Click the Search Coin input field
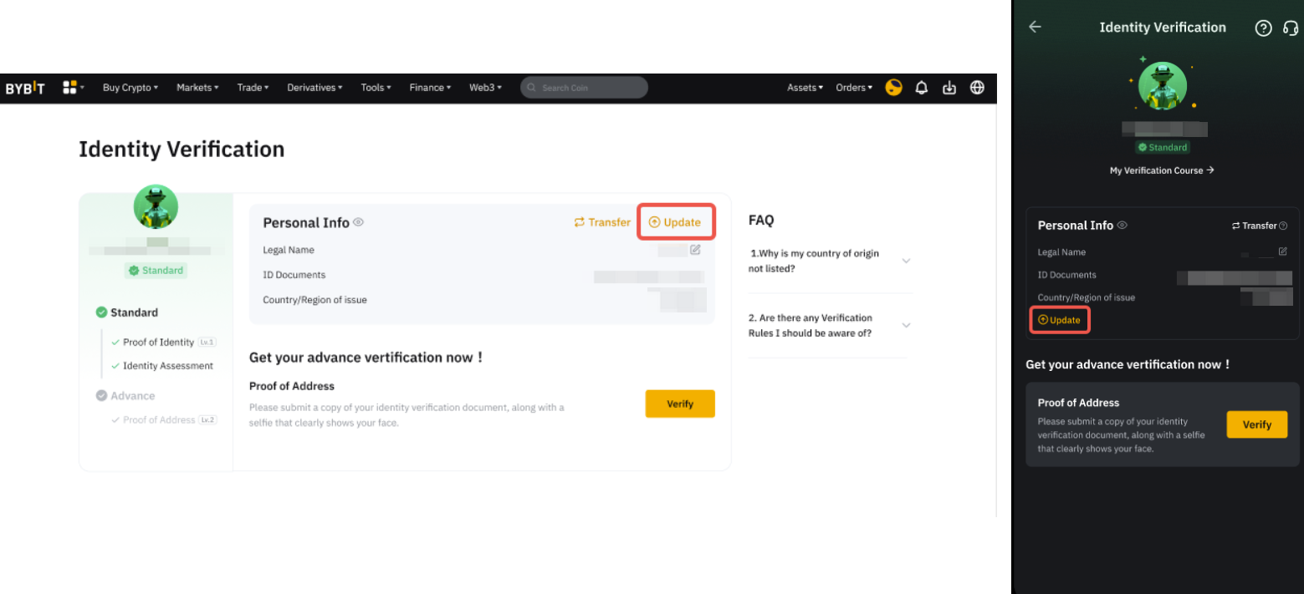Screen dimensions: 1304x594 pyautogui.click(x=584, y=87)
